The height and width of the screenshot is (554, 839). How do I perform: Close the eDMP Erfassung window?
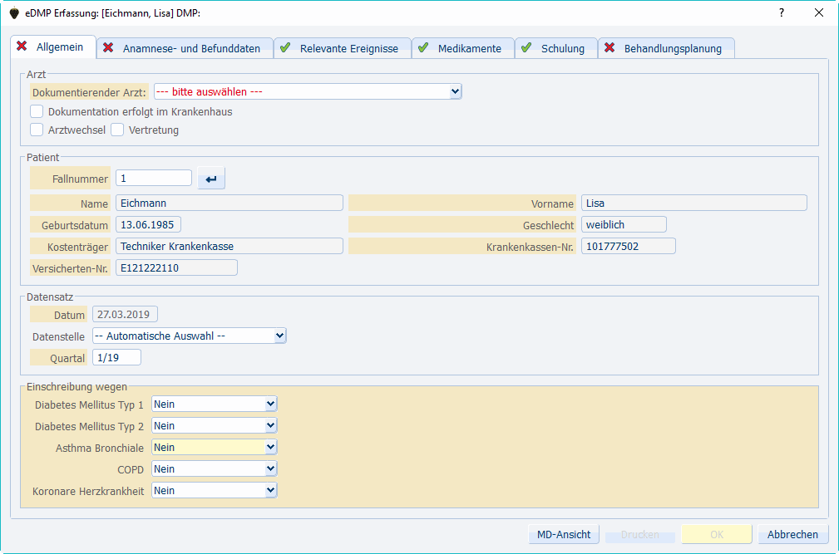819,12
